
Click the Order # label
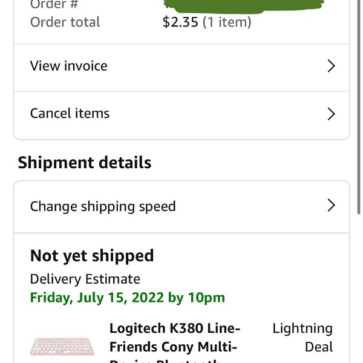[x=54, y=4]
